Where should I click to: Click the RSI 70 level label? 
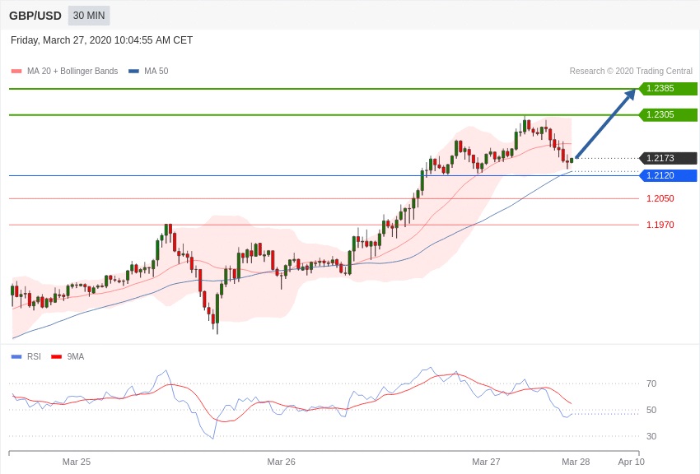click(x=651, y=383)
